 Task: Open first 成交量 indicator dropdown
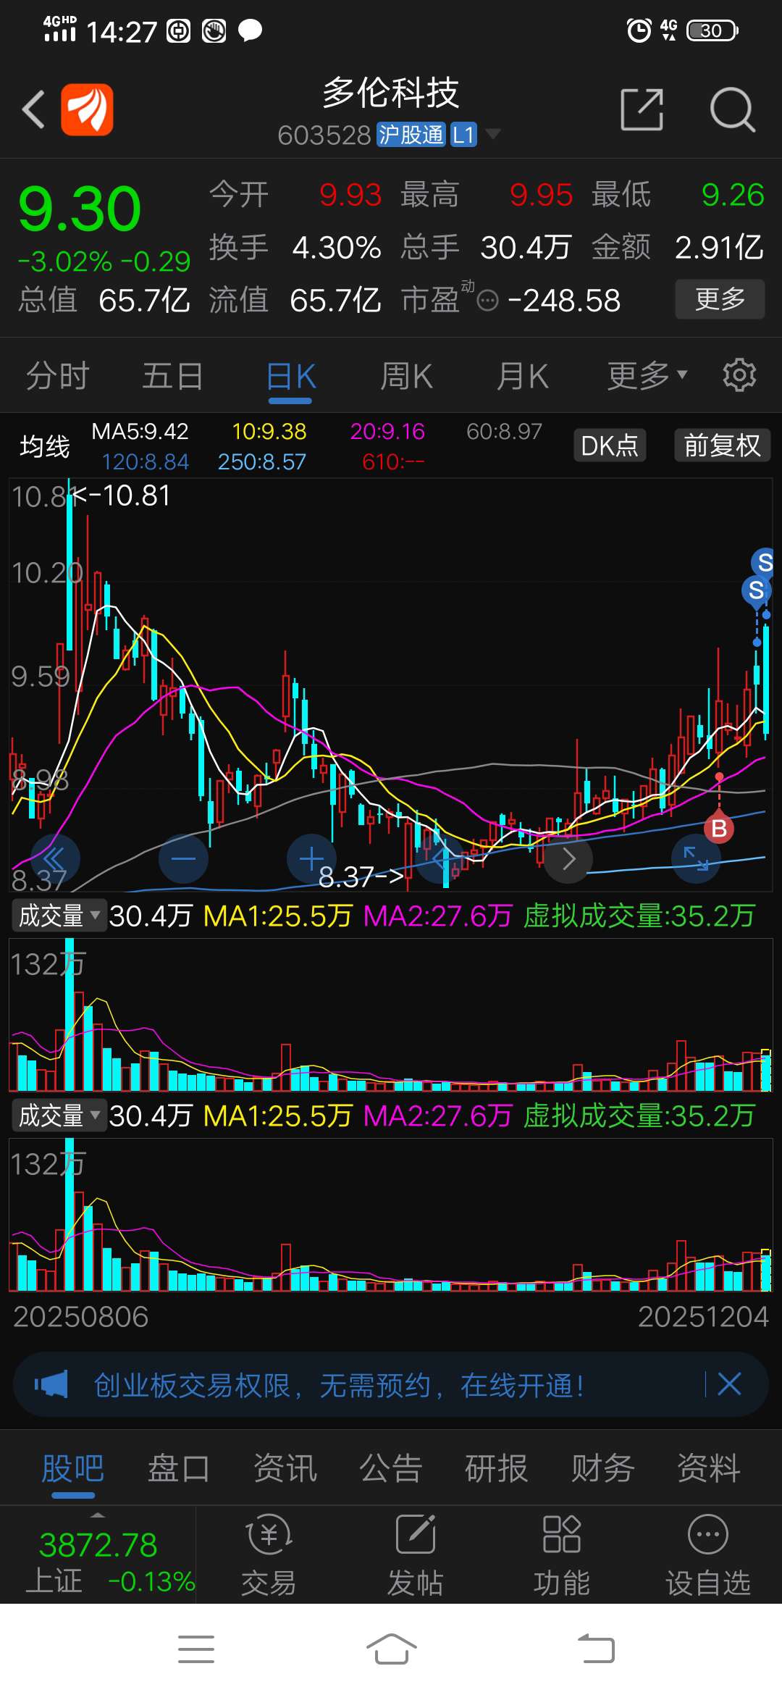tap(59, 916)
